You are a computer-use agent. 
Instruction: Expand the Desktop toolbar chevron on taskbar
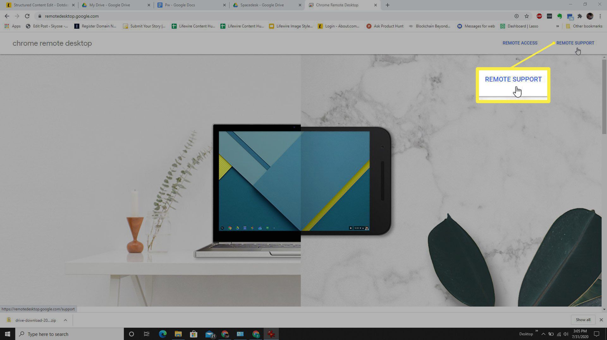536,331
